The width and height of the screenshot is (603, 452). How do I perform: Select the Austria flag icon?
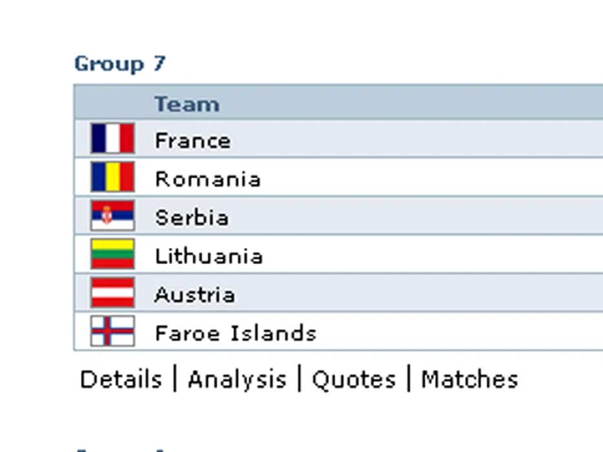(x=112, y=293)
